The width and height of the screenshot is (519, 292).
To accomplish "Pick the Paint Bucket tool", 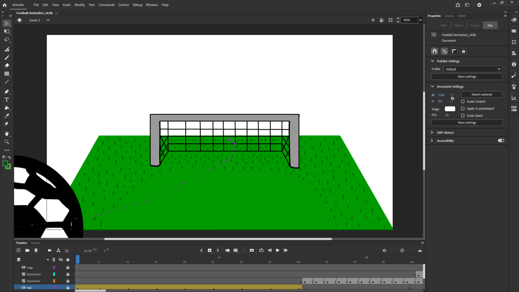I will pyautogui.click(x=7, y=108).
